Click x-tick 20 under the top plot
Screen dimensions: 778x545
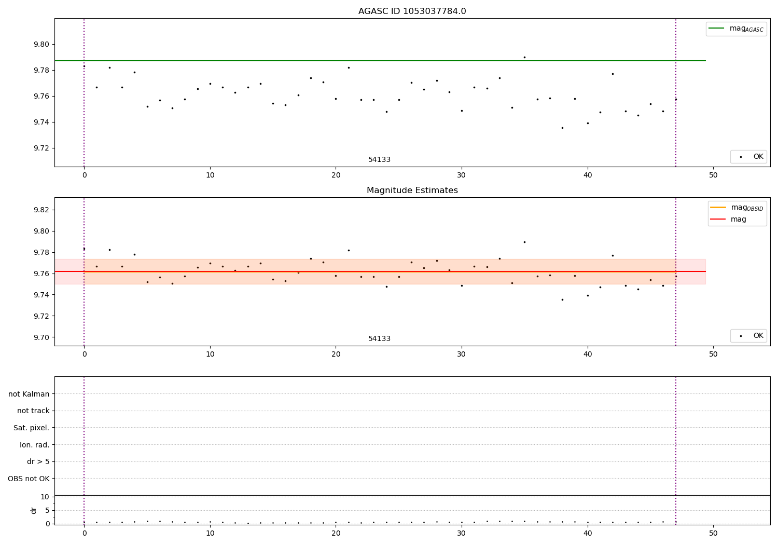point(336,175)
